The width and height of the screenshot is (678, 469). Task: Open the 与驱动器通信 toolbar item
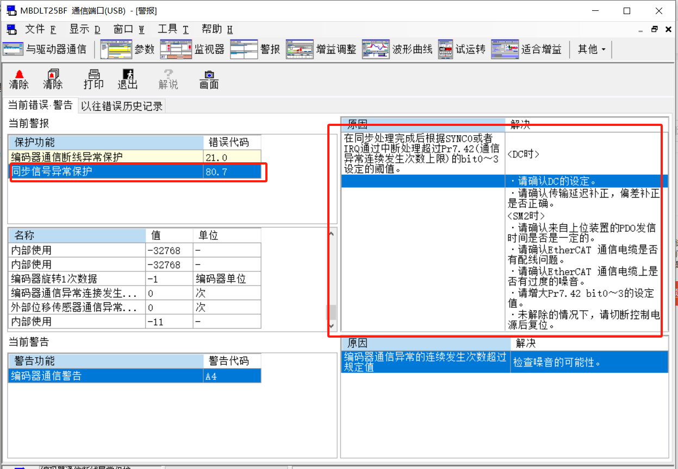pos(45,49)
